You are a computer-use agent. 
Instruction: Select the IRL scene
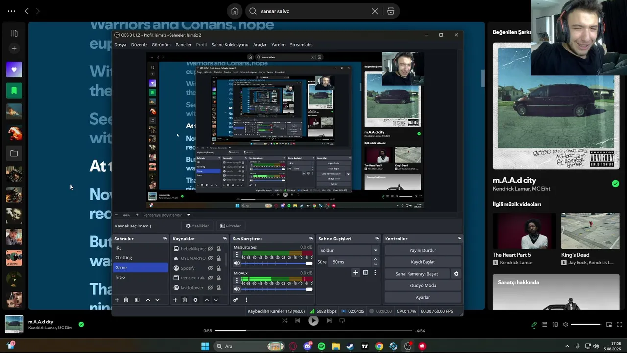click(141, 248)
